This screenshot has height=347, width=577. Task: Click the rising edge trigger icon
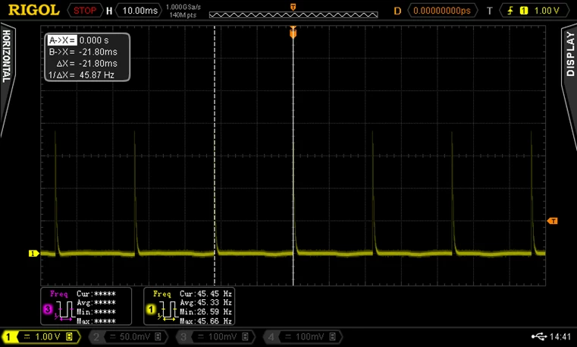coord(510,11)
